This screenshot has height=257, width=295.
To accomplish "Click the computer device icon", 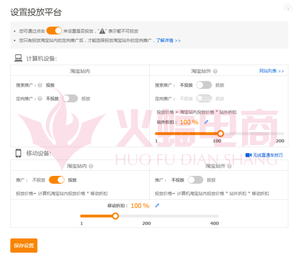I will coord(19,58).
